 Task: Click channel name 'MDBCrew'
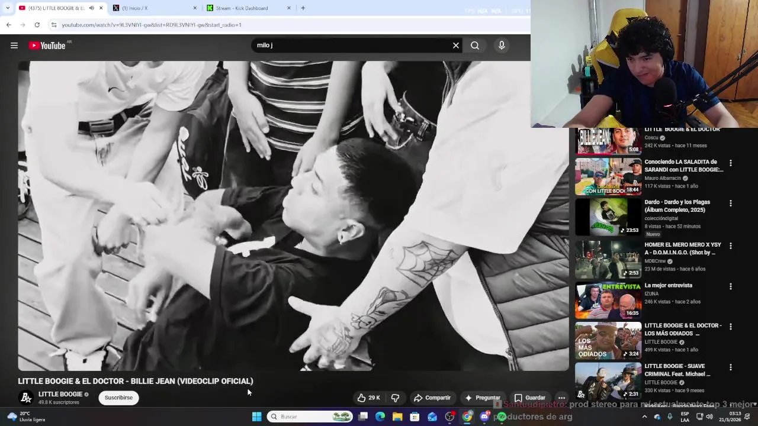pyautogui.click(x=655, y=261)
